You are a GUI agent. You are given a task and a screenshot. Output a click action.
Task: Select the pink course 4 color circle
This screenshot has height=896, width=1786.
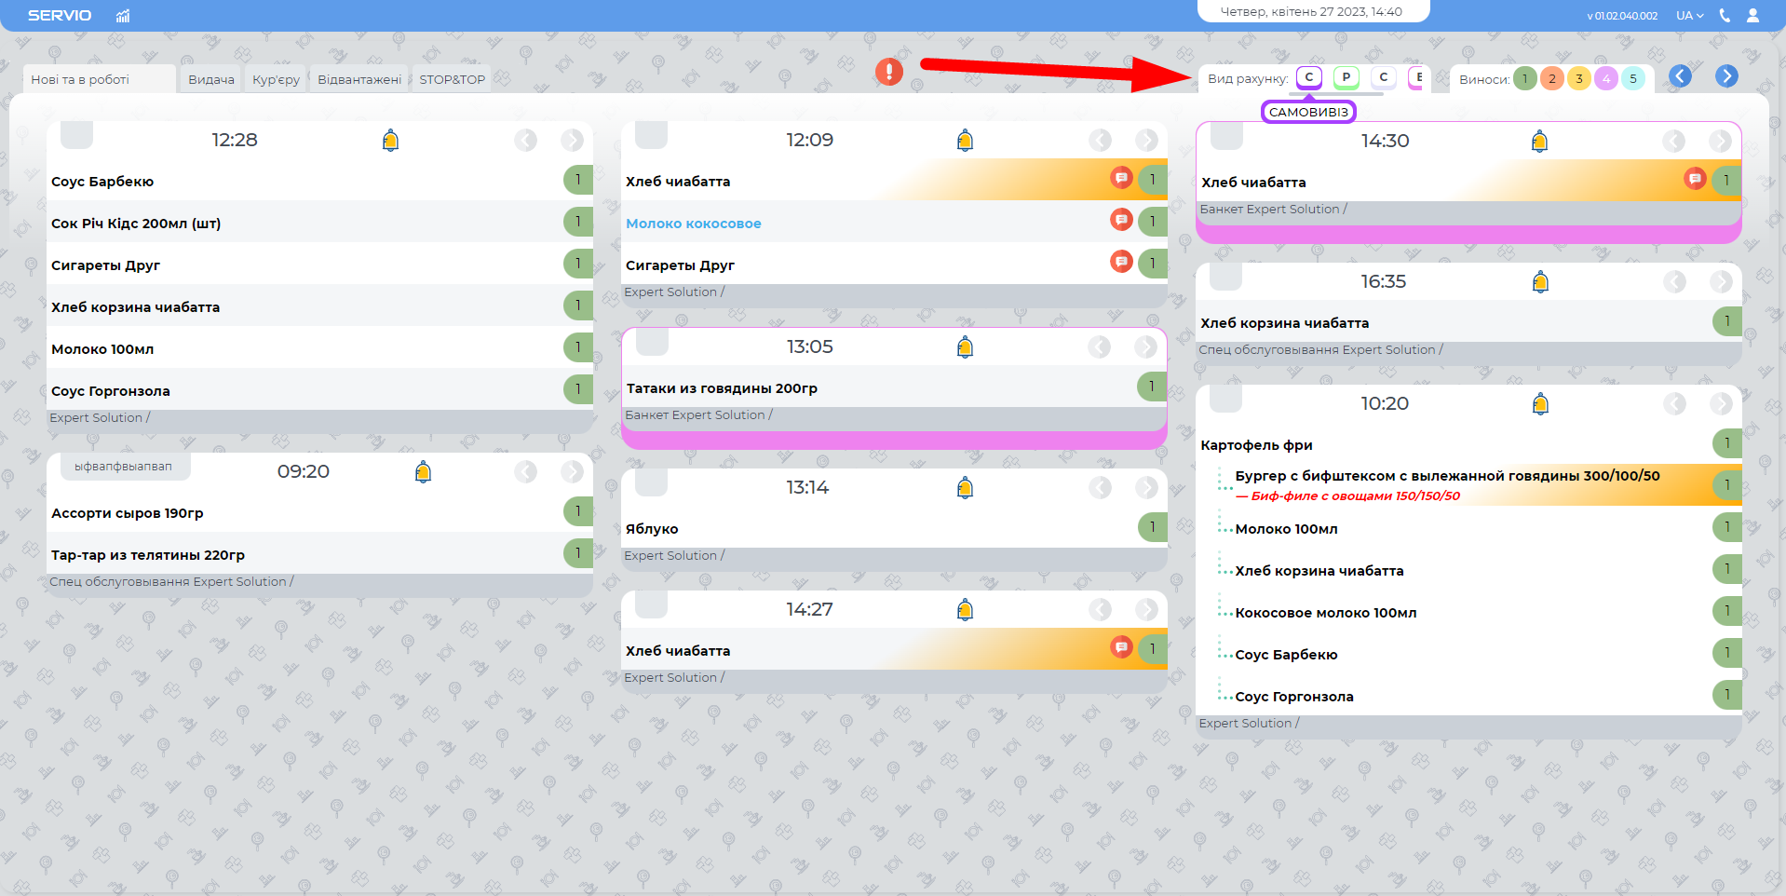[1606, 79]
